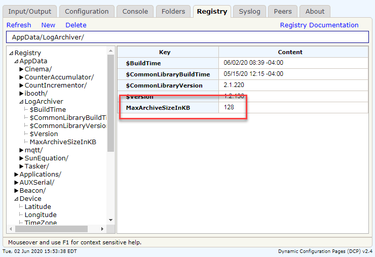Expand the AUXSerial/ folder
375x257 pixels.
coord(16,183)
